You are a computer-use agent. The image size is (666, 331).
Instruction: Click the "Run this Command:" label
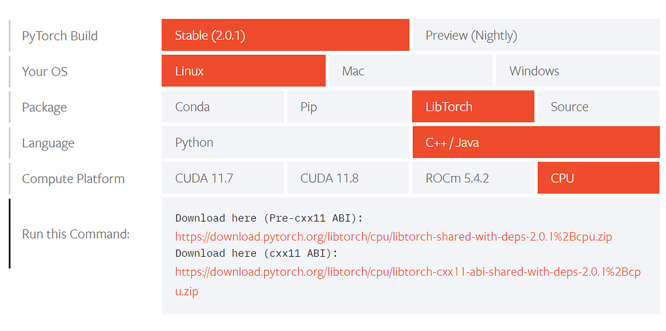coord(76,234)
